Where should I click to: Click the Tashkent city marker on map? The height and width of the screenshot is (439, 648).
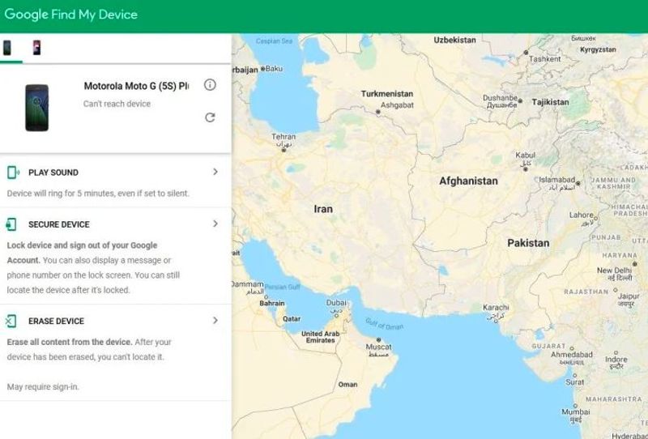click(526, 53)
